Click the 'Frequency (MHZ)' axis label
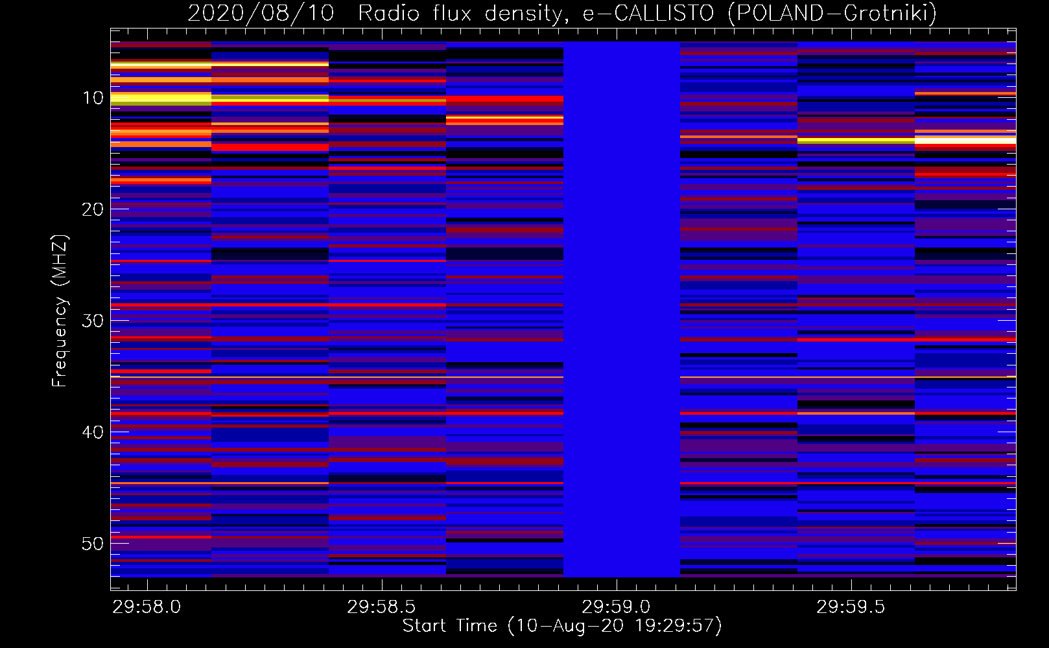 click(59, 311)
